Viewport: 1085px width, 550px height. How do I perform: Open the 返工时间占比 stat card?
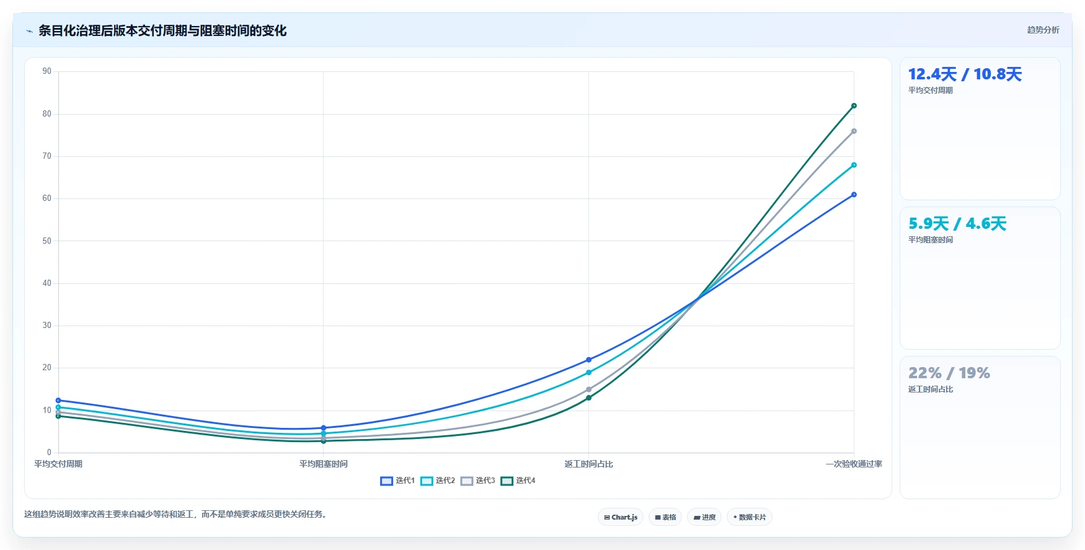coord(980,428)
